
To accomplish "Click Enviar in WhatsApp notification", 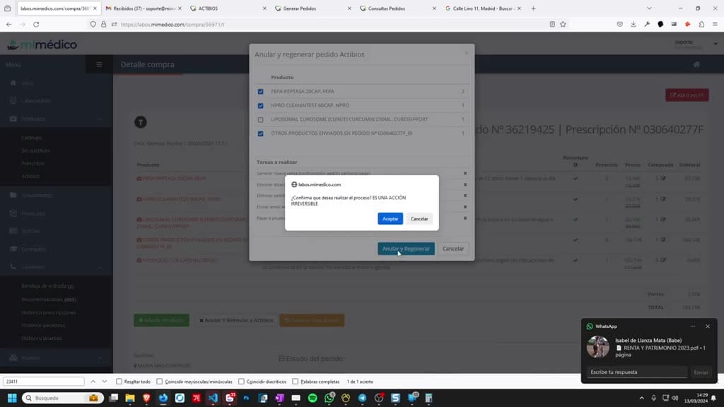I will pyautogui.click(x=701, y=372).
